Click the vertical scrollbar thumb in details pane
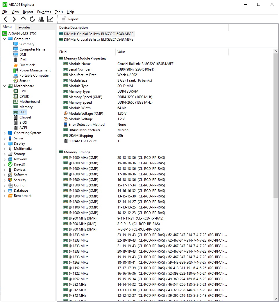 pyautogui.click(x=276, y=125)
